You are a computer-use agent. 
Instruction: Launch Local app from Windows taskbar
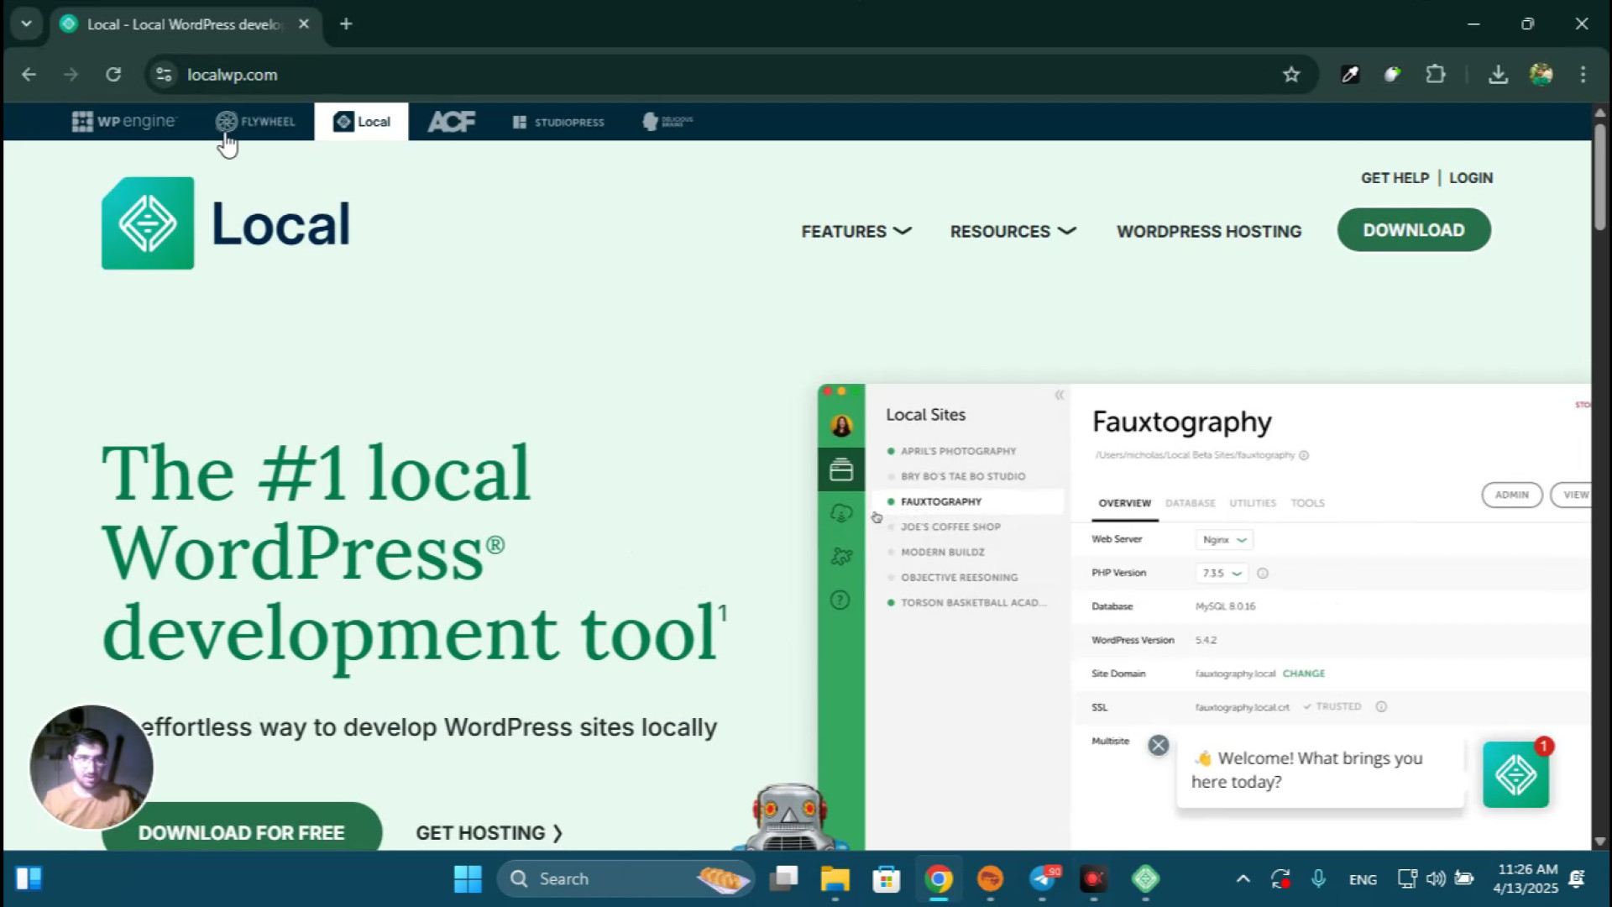(x=1145, y=879)
